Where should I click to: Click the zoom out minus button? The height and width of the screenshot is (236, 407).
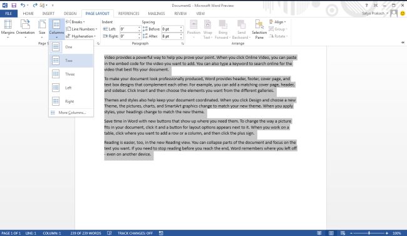351,233
